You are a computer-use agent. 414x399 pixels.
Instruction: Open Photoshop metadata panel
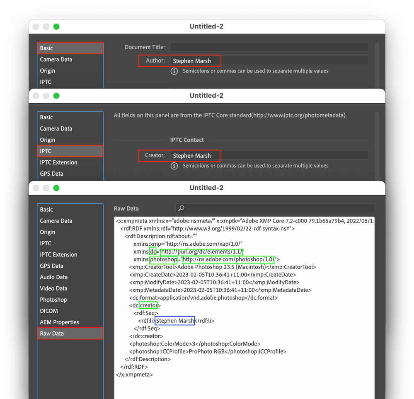pos(70,300)
